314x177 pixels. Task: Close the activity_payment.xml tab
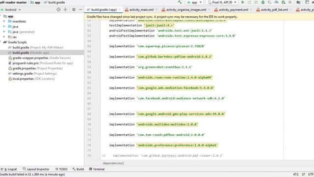pos(251,10)
